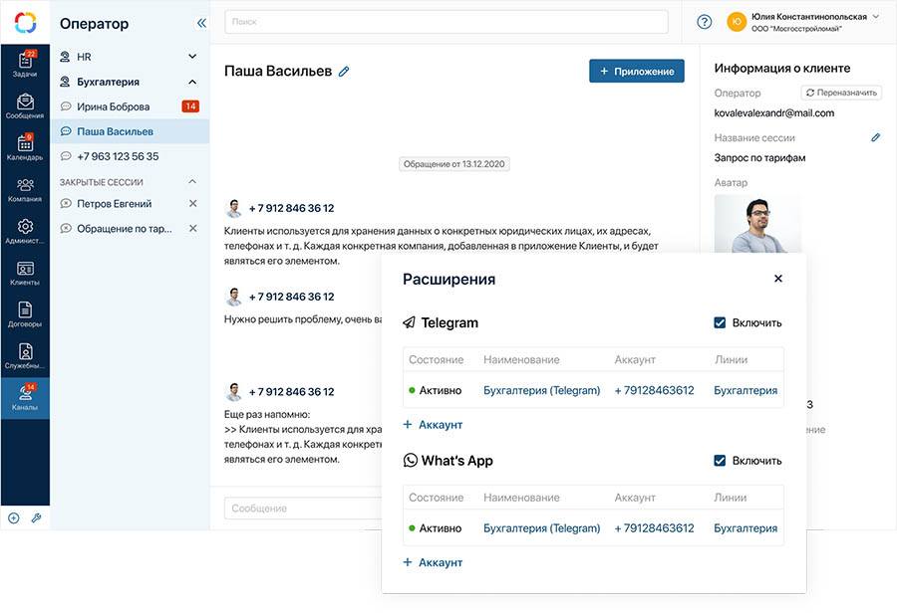This screenshot has width=897, height=615.
Task: Open the Обращение по тар... closed session
Action: [x=125, y=229]
